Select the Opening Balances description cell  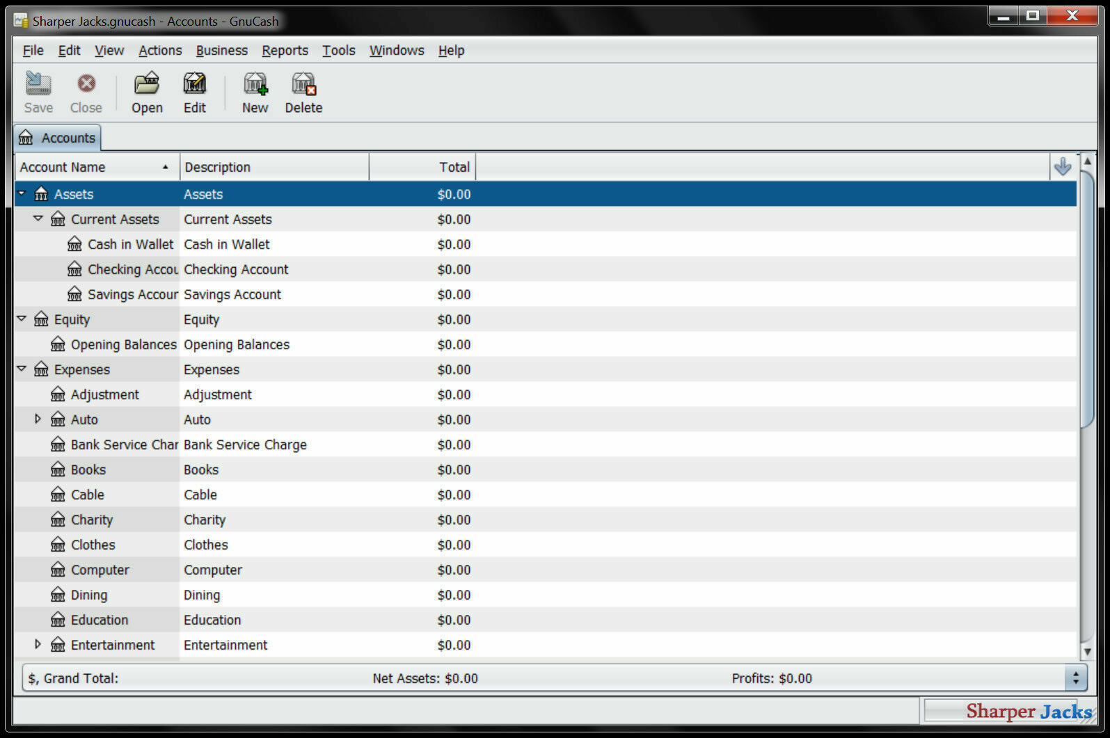click(237, 344)
